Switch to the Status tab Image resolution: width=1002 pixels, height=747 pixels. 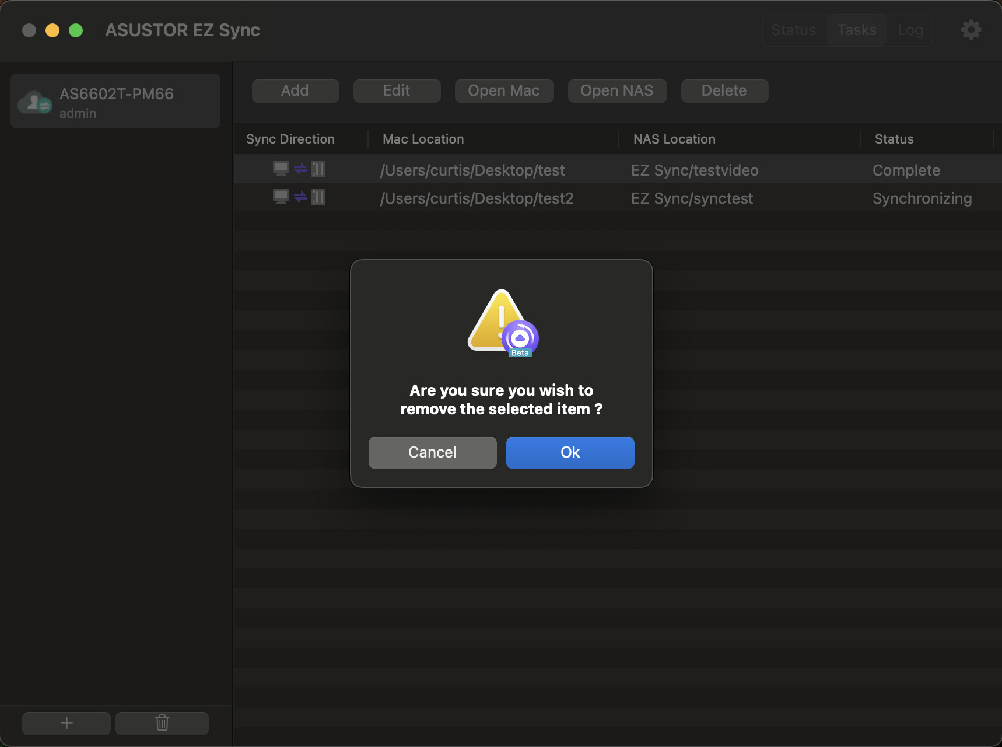point(794,30)
